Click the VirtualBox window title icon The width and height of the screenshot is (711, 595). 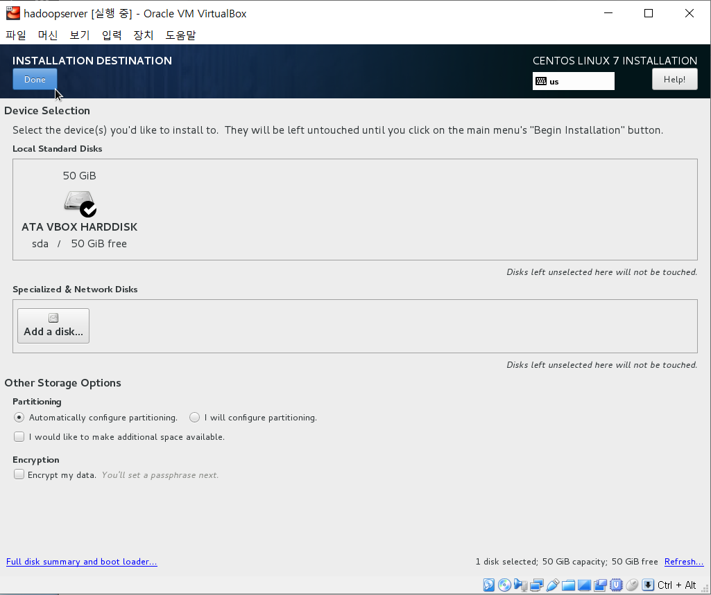12,13
